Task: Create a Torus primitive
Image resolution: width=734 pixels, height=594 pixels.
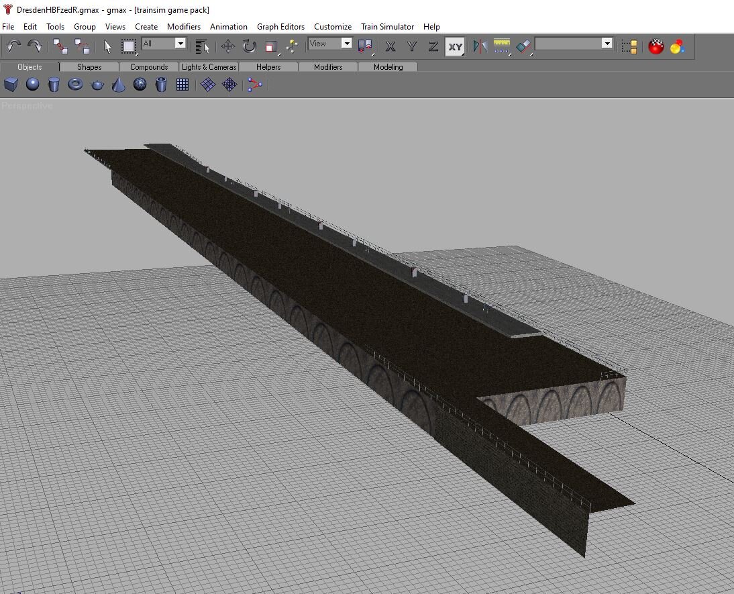Action: click(x=75, y=85)
